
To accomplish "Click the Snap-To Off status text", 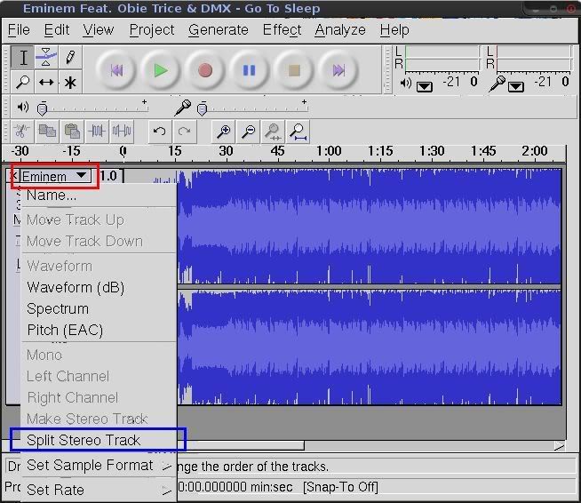I will coord(340,487).
